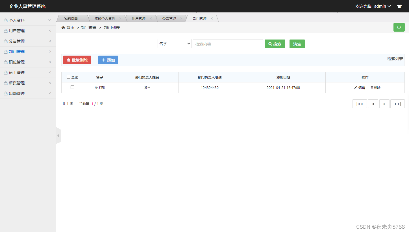Screen dimensions: 409x232
Task: Click the 清空 clear button
Action: [x=297, y=44]
